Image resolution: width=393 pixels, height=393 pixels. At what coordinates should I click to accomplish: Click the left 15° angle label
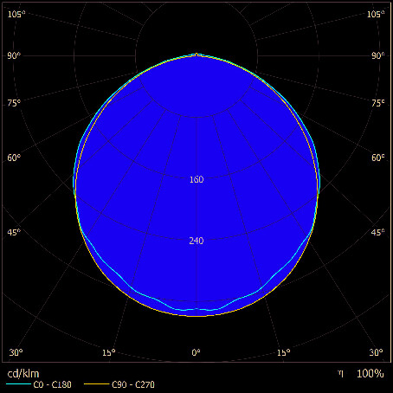(x=109, y=352)
